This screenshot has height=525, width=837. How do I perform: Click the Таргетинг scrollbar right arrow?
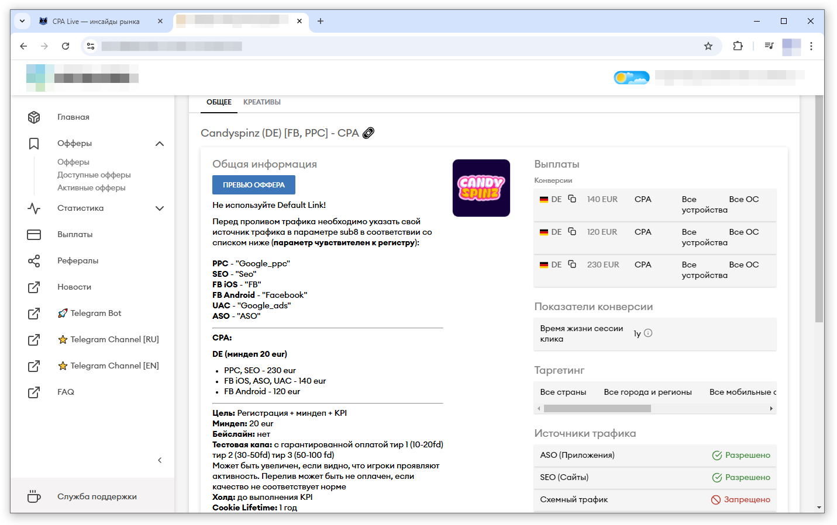(x=771, y=409)
